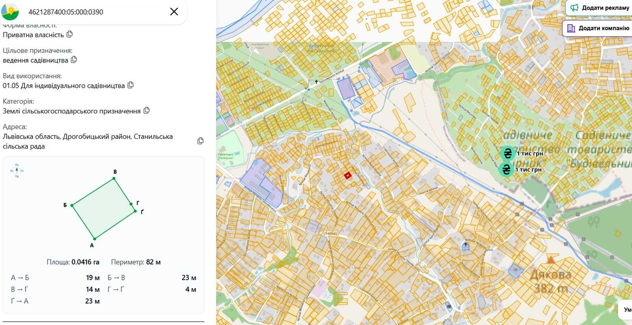The height and width of the screenshot is (325, 632).
Task: Select the "Б → В" side length row
Action: [x=152, y=278]
